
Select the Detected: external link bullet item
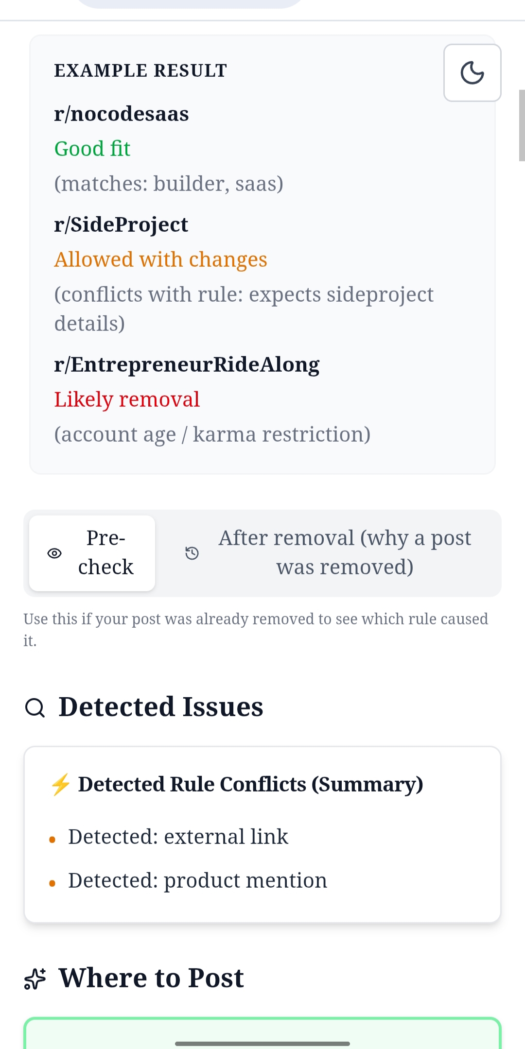click(x=178, y=836)
